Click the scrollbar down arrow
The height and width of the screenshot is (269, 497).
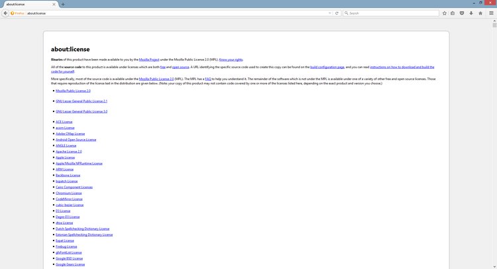494,267
